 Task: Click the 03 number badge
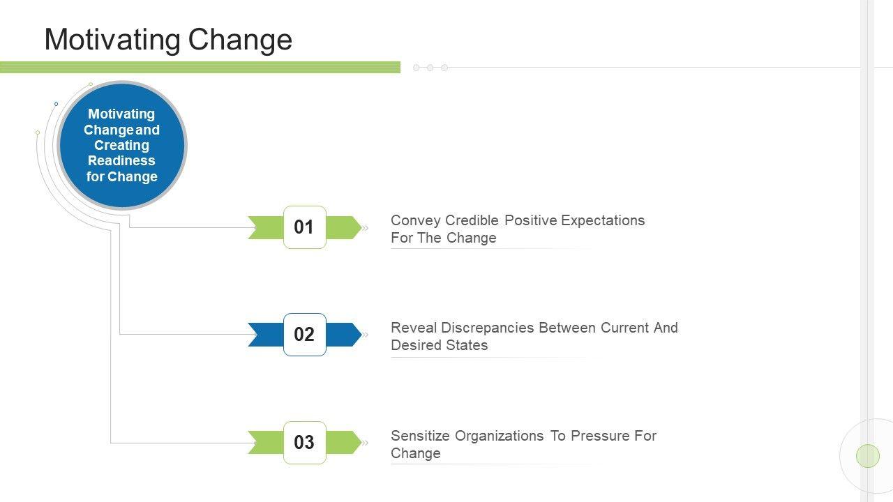pyautogui.click(x=305, y=443)
